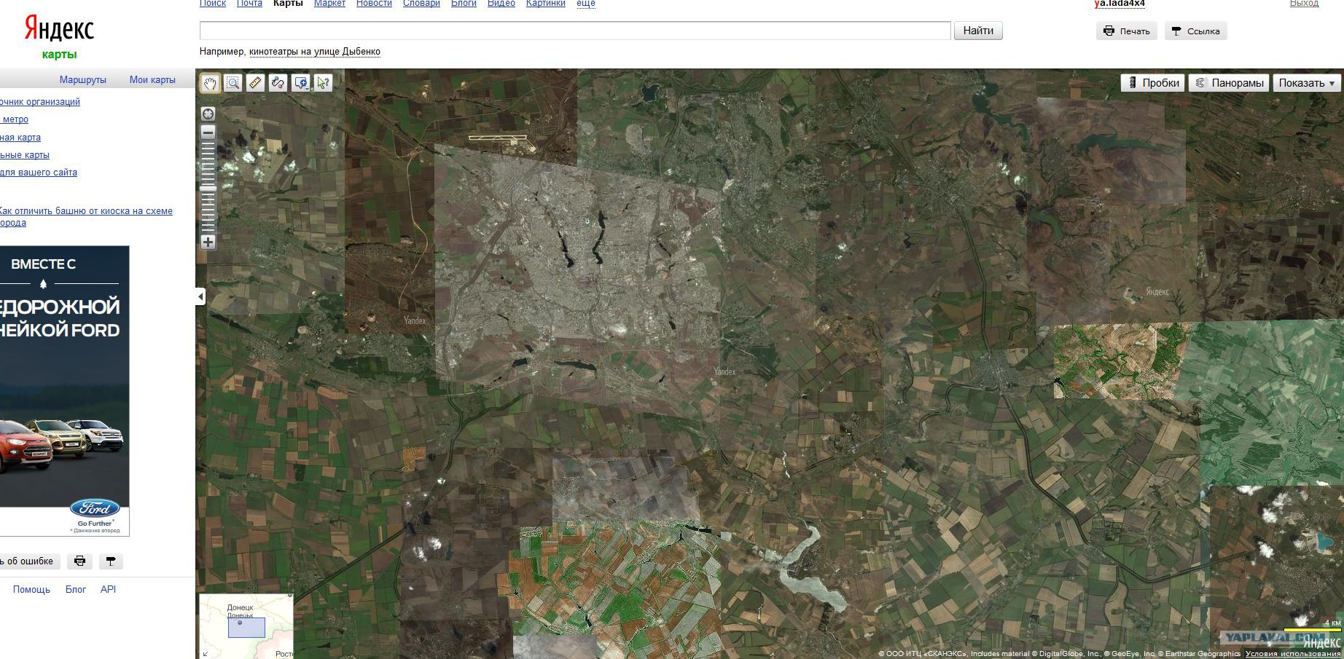This screenshot has height=659, width=1344.
Task: Collapse the Donetsk overview minimap
Action: click(206, 653)
